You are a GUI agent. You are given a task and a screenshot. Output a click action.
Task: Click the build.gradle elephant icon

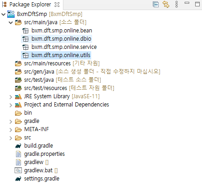[18, 146]
